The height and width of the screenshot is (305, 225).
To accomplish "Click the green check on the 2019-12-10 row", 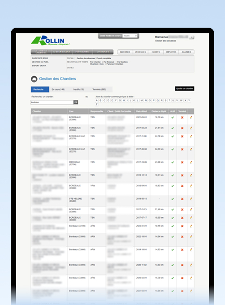I will tap(172, 175).
